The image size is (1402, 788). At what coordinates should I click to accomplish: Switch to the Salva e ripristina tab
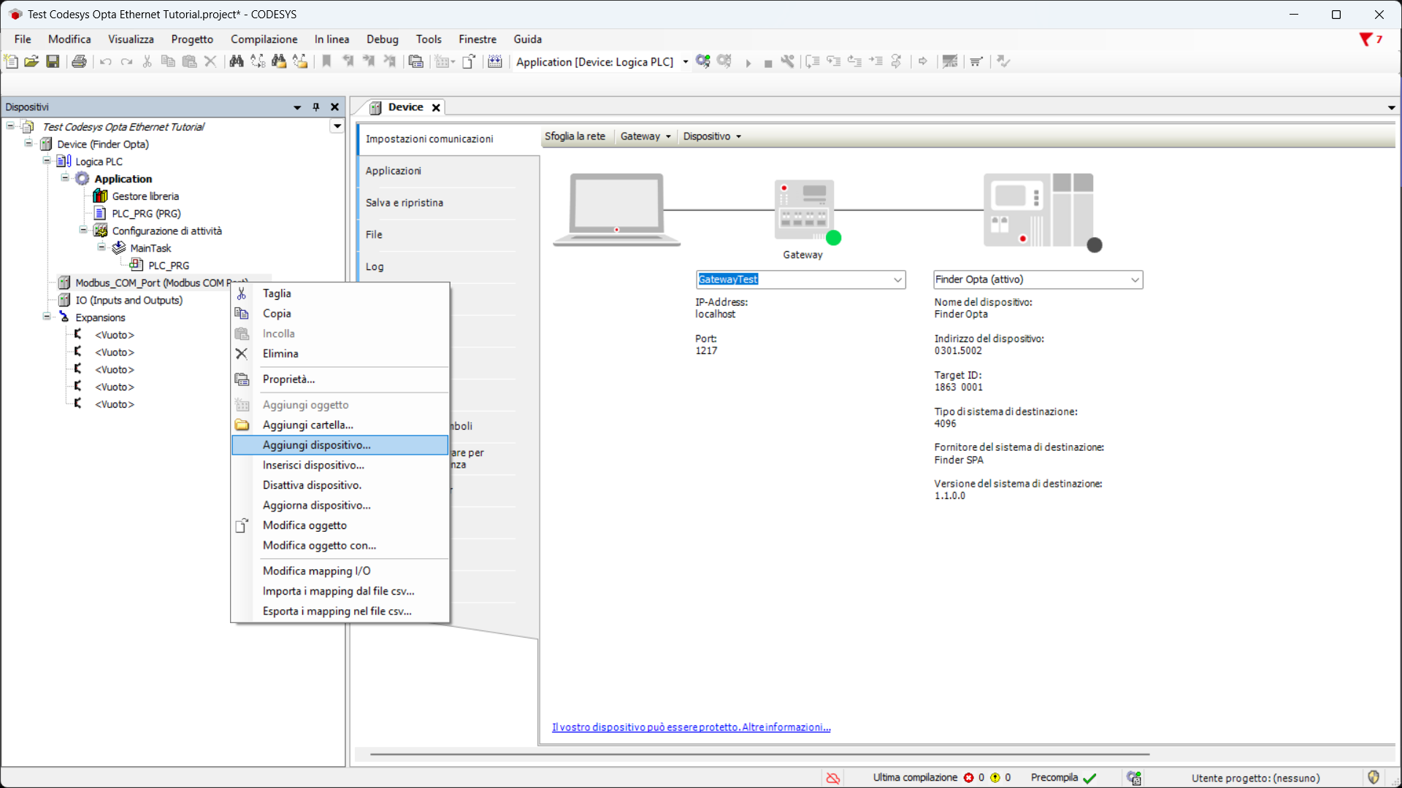(405, 203)
